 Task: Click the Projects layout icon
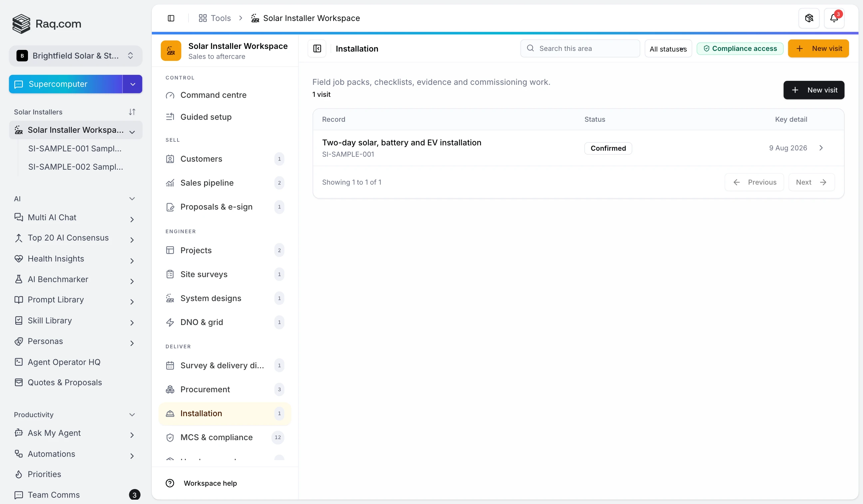coord(170,251)
